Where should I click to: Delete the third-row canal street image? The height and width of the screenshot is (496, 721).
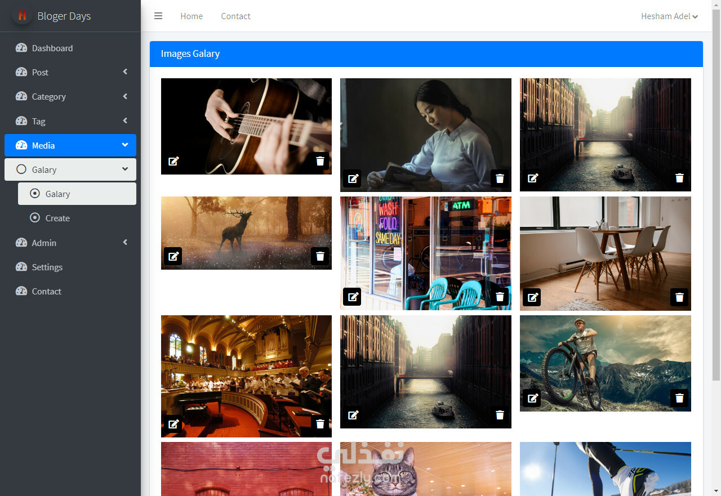point(500,415)
